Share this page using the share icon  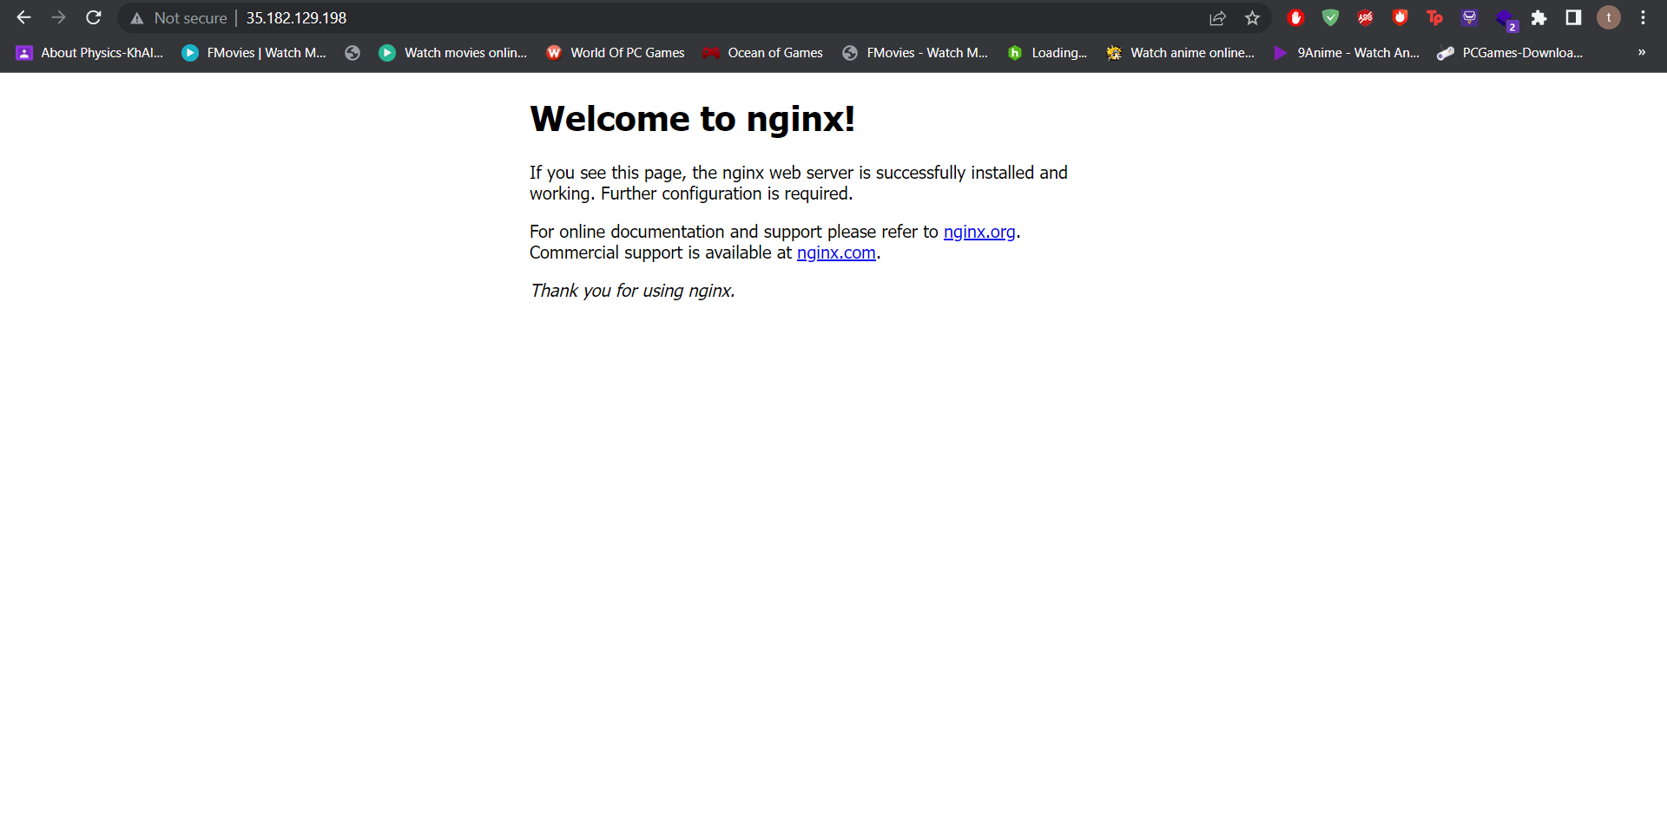(x=1217, y=17)
